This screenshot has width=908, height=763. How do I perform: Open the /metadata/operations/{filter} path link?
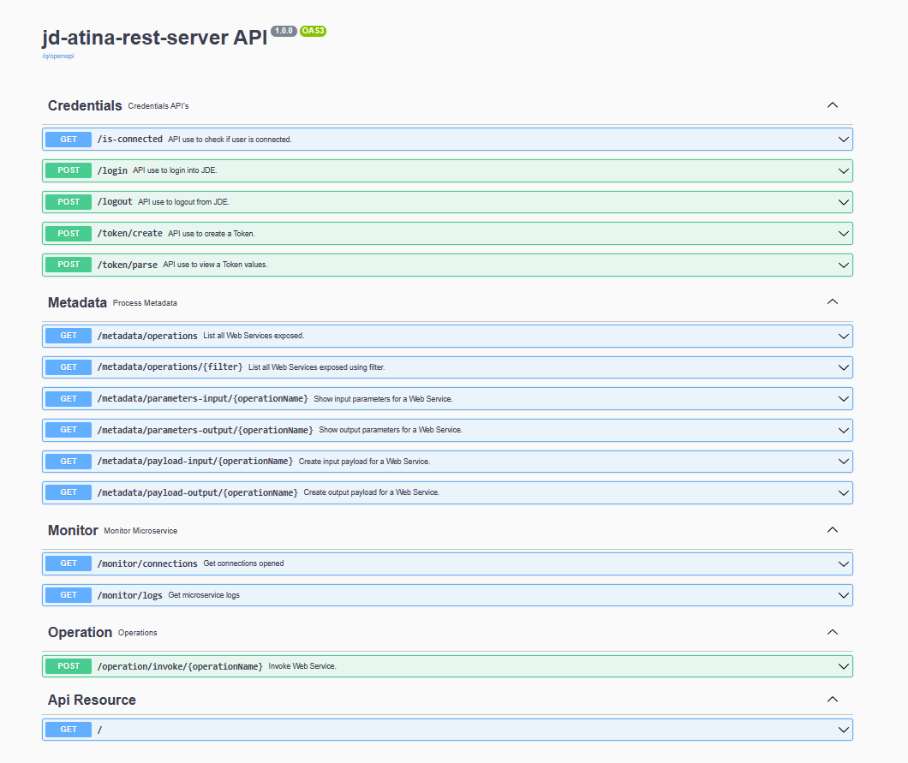[x=170, y=367]
